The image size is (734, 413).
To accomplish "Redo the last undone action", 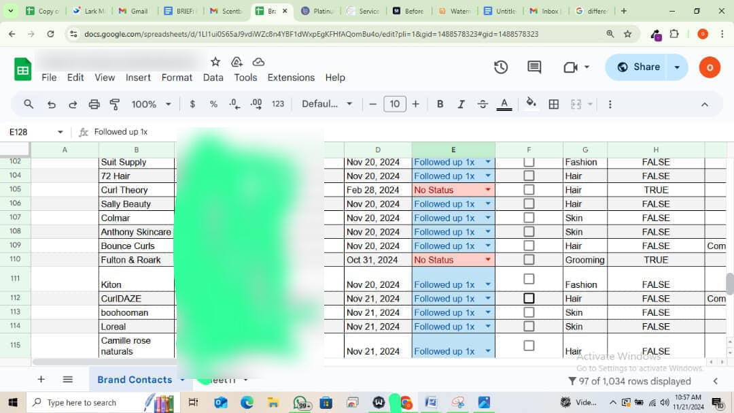I will click(x=73, y=104).
